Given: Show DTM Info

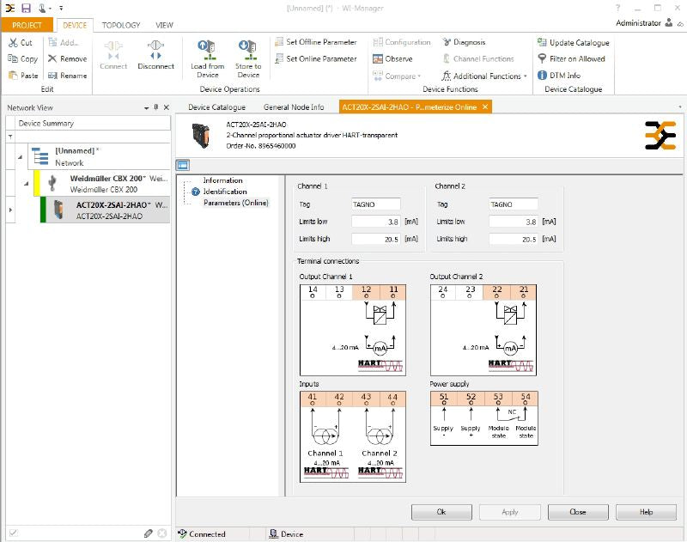Looking at the screenshot, I should pyautogui.click(x=558, y=74).
